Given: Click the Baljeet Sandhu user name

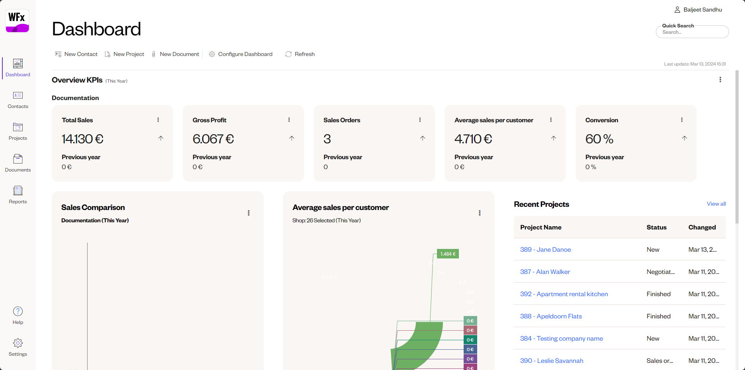Looking at the screenshot, I should 703,10.
